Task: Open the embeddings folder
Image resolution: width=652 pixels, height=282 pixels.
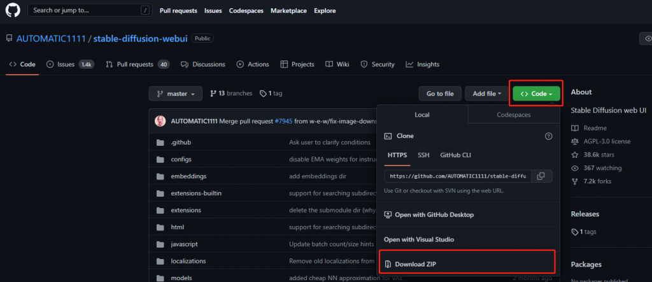Action: [188, 176]
